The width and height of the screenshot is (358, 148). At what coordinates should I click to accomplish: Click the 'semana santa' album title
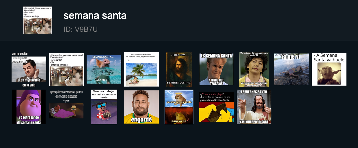(x=95, y=16)
